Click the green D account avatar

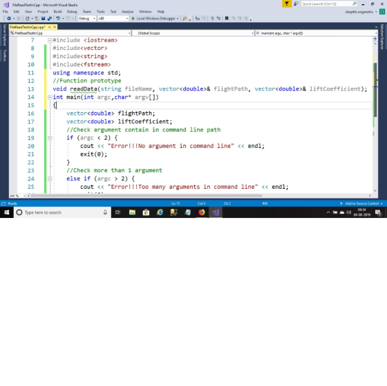click(x=382, y=12)
